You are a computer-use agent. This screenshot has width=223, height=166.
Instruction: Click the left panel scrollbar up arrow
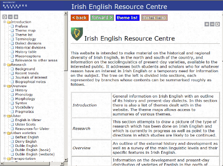[x=66, y=14]
